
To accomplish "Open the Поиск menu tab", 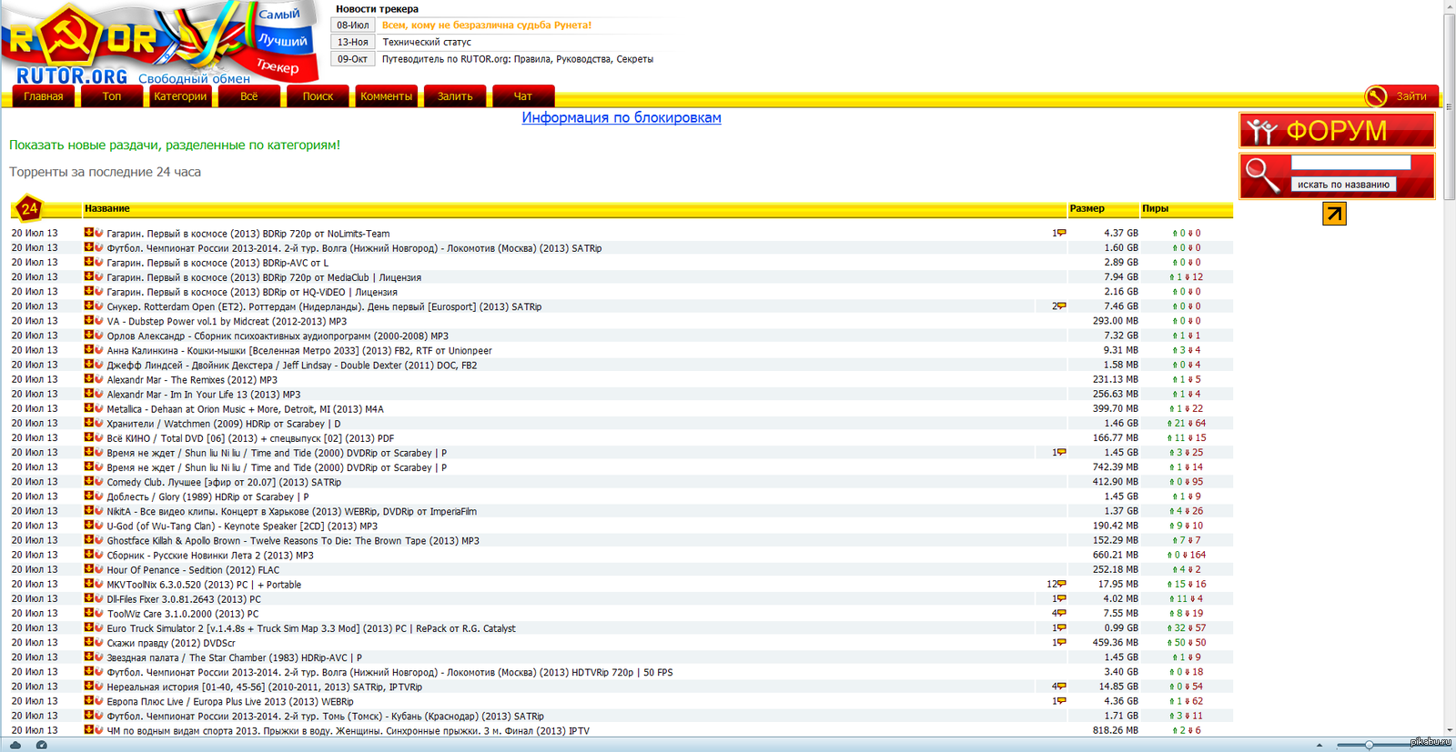I will click(x=318, y=96).
